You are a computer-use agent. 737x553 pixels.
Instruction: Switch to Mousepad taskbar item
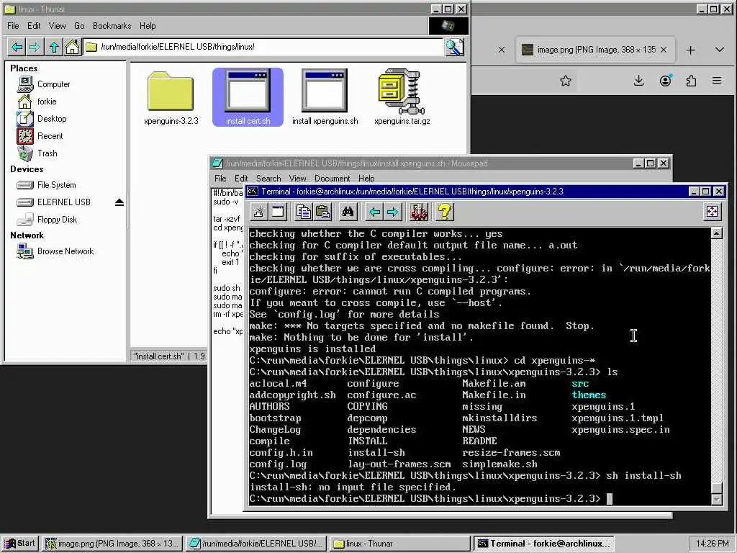256,544
